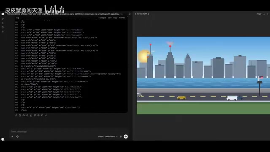Image resolution: width=270 pixels, height=152 pixels.
Task: Click the code line containing class="flags"
Action: 29,84
